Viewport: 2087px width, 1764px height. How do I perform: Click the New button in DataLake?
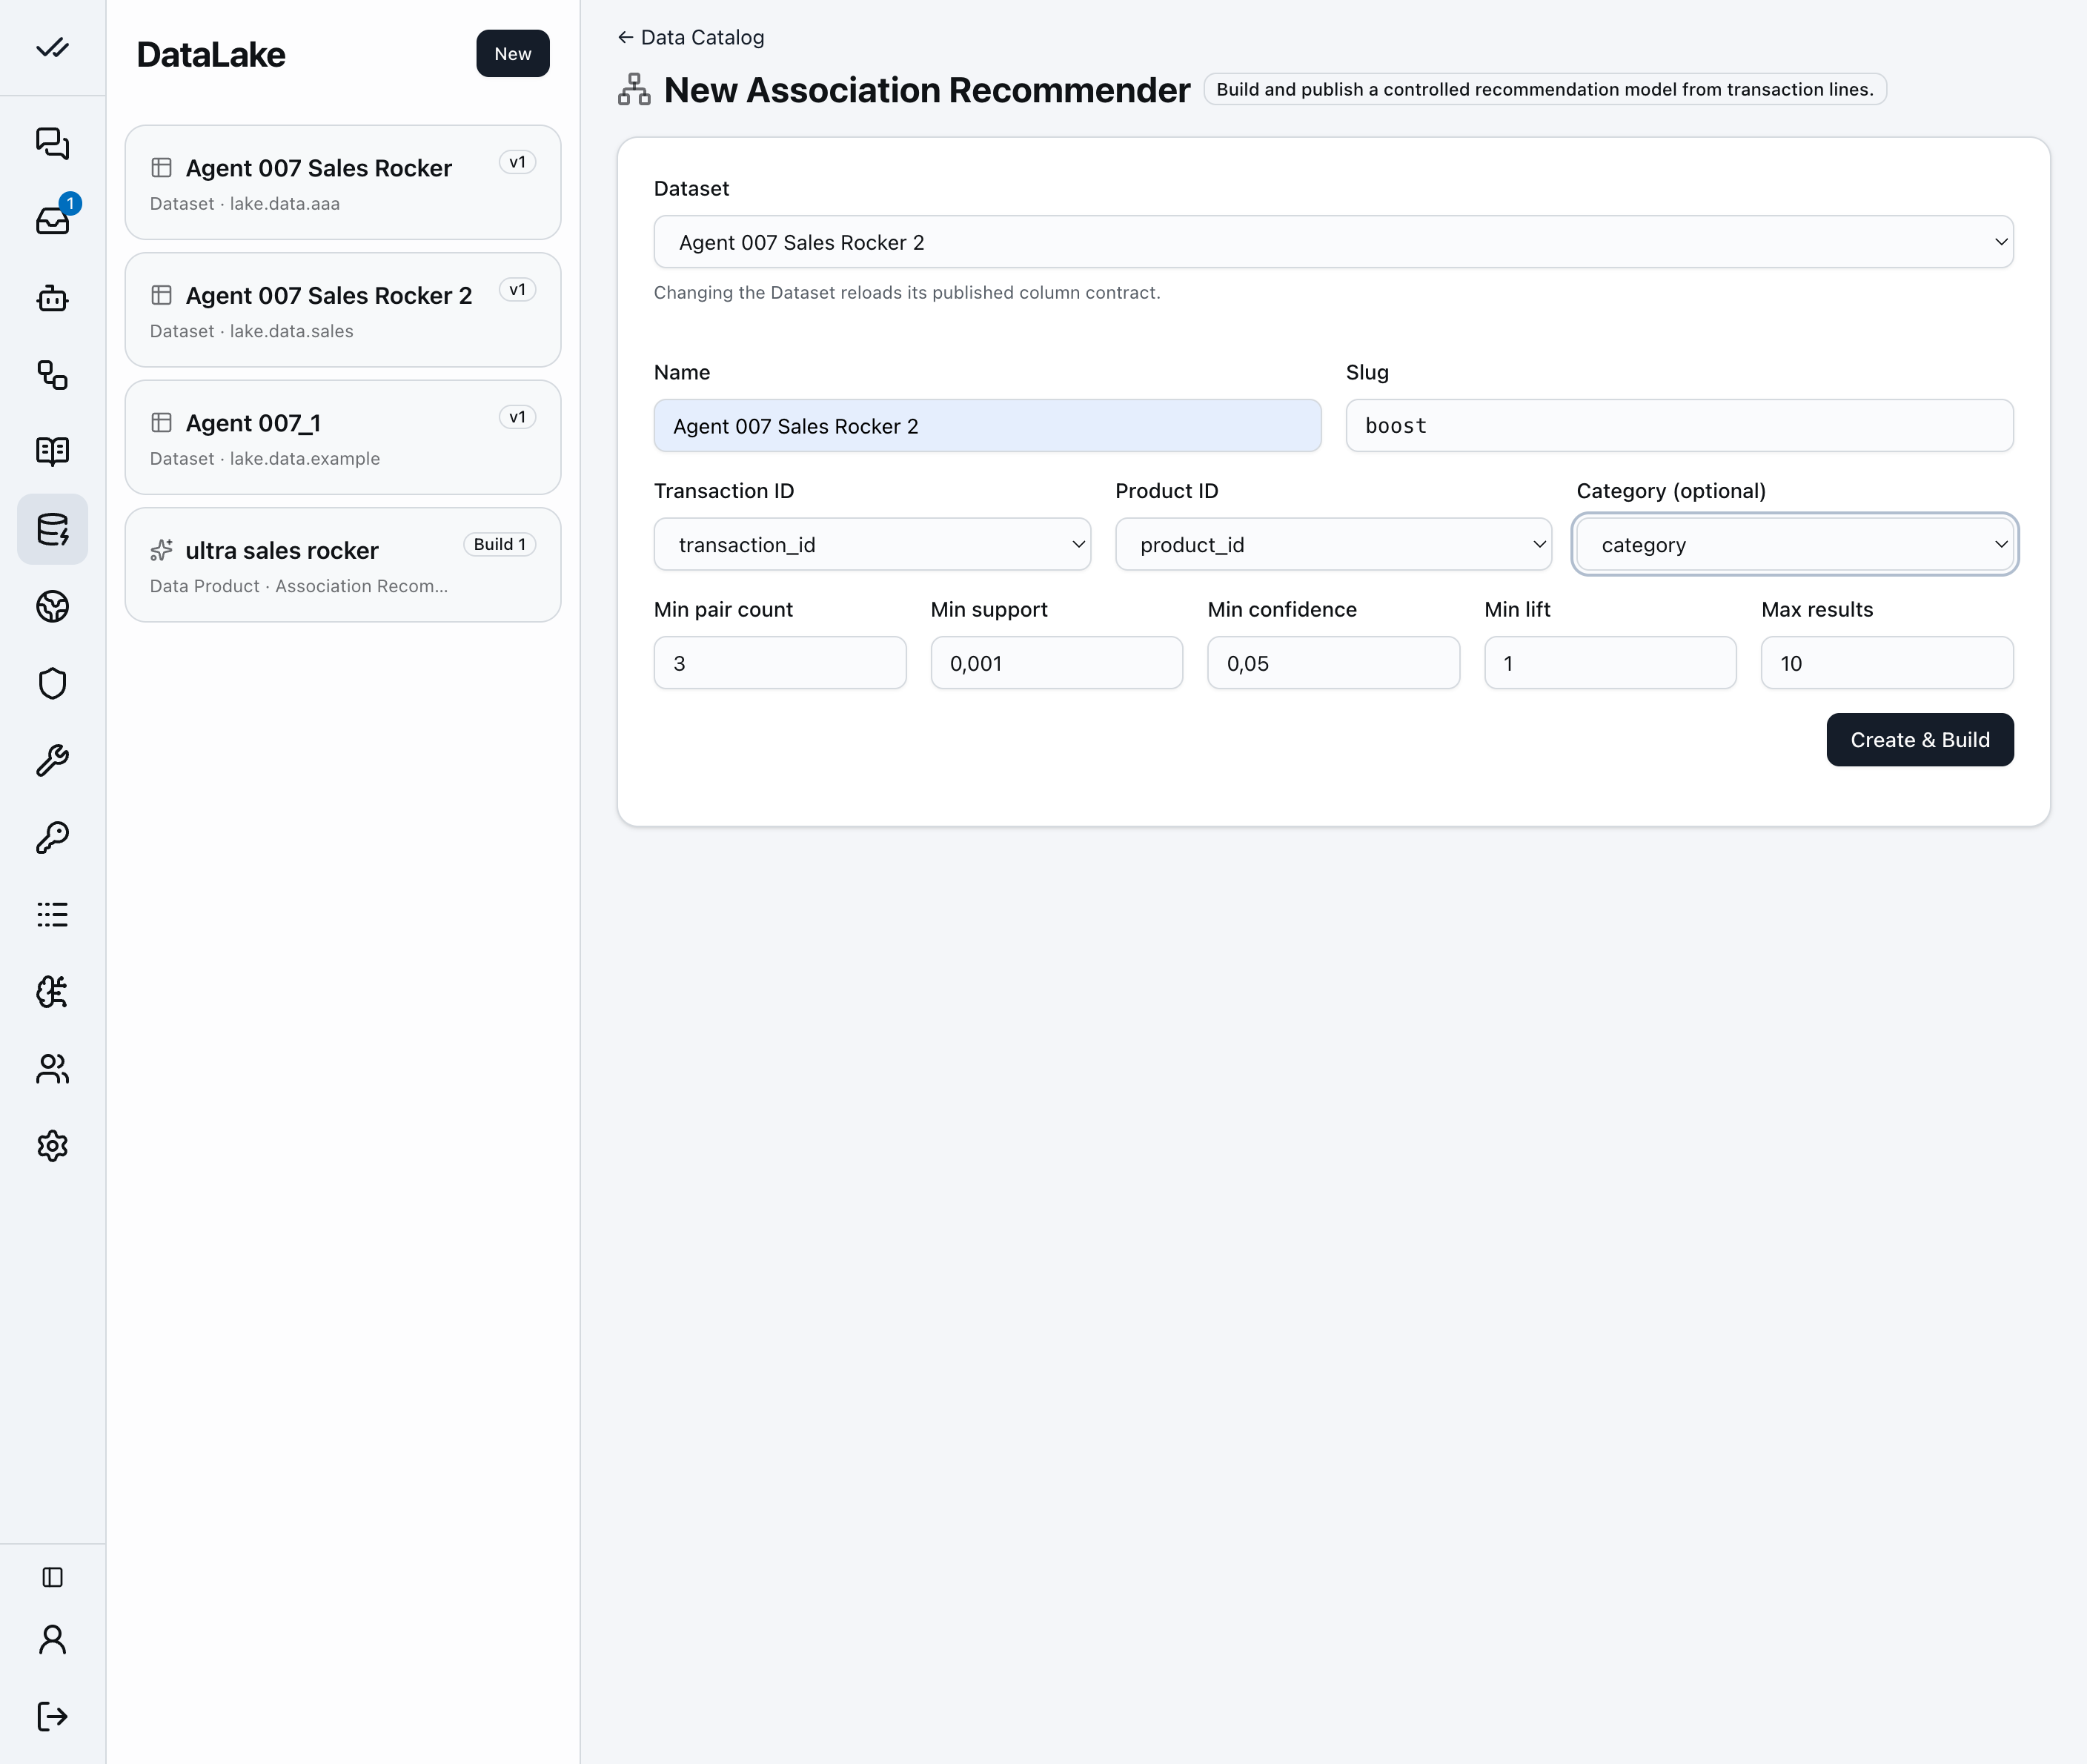coord(512,53)
